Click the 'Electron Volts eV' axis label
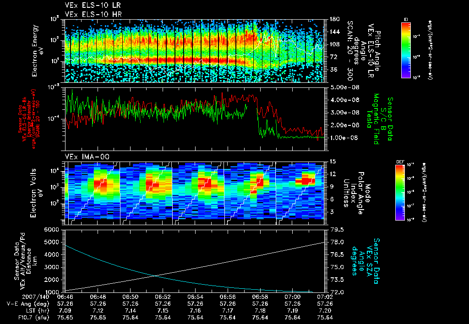Viewport: 469px width, 324px height. [36, 193]
